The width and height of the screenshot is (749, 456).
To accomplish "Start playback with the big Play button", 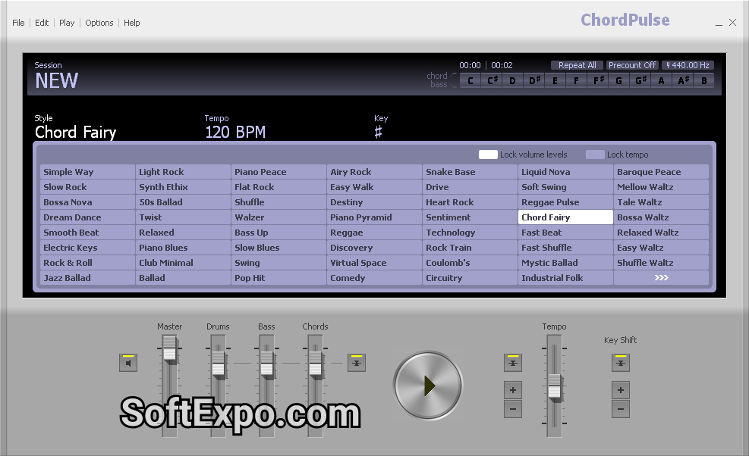I will pyautogui.click(x=427, y=385).
